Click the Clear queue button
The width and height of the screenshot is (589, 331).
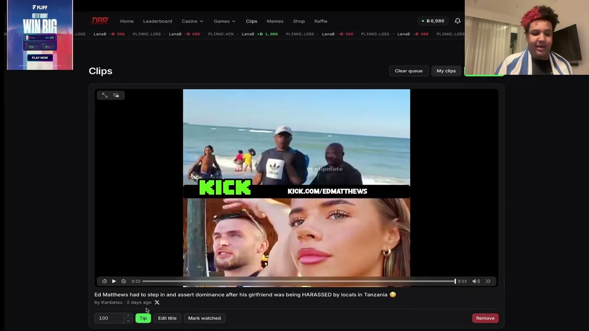pos(409,71)
